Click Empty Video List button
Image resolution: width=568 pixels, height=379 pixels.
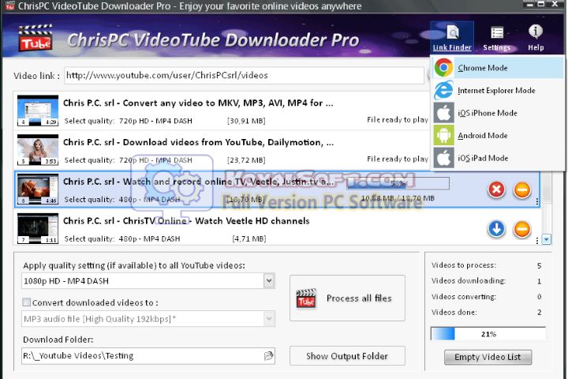488,357
